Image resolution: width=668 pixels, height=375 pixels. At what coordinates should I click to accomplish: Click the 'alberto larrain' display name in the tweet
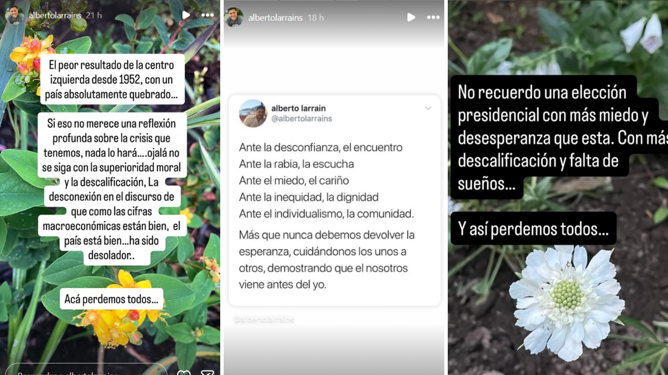299,108
